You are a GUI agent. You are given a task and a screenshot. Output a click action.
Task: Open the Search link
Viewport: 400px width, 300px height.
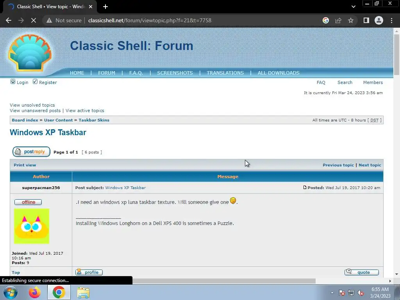(345, 82)
